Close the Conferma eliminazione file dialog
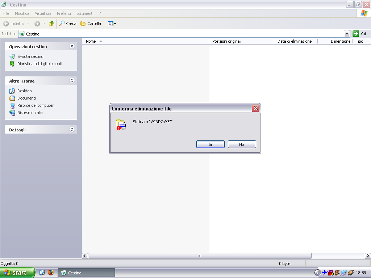The height and width of the screenshot is (278, 371). click(255, 109)
